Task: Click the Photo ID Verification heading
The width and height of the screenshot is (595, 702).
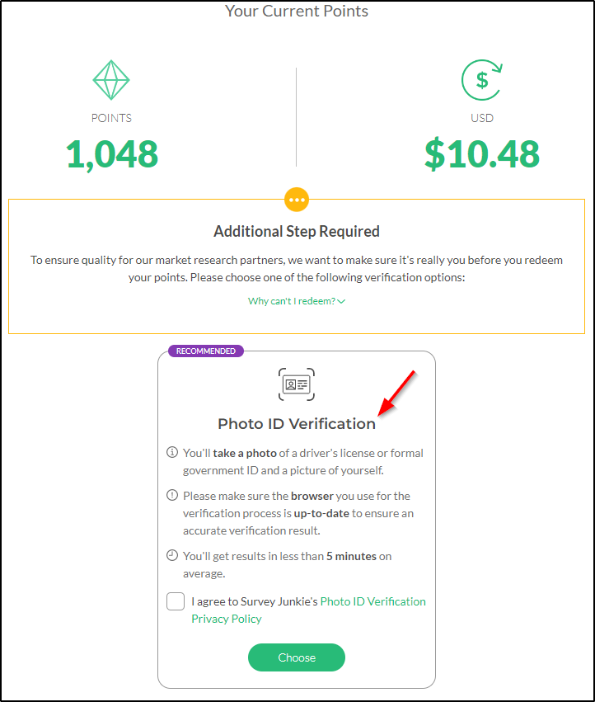Action: tap(297, 423)
